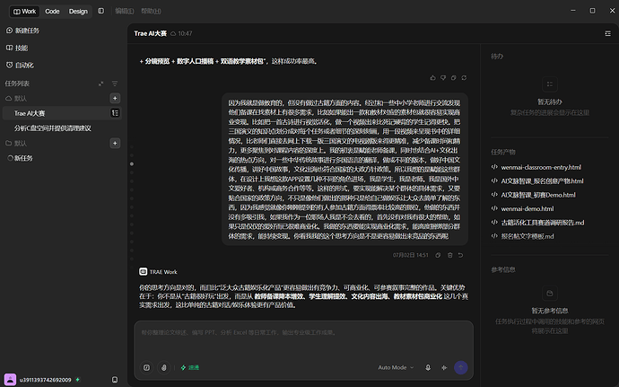Screen dimensions: 619x387
Task: Toggle the right details panel icon
Action: click(x=608, y=33)
